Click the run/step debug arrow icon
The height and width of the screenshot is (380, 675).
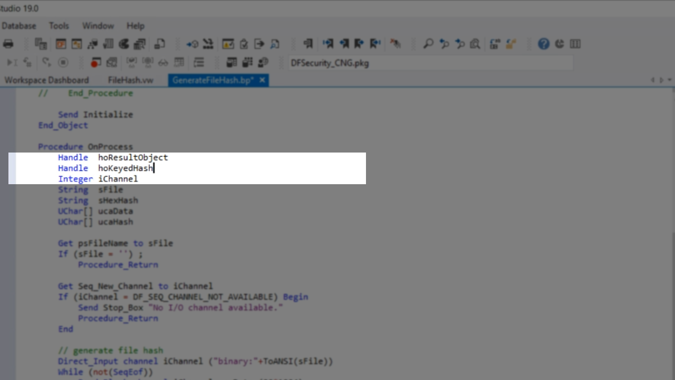(10, 63)
